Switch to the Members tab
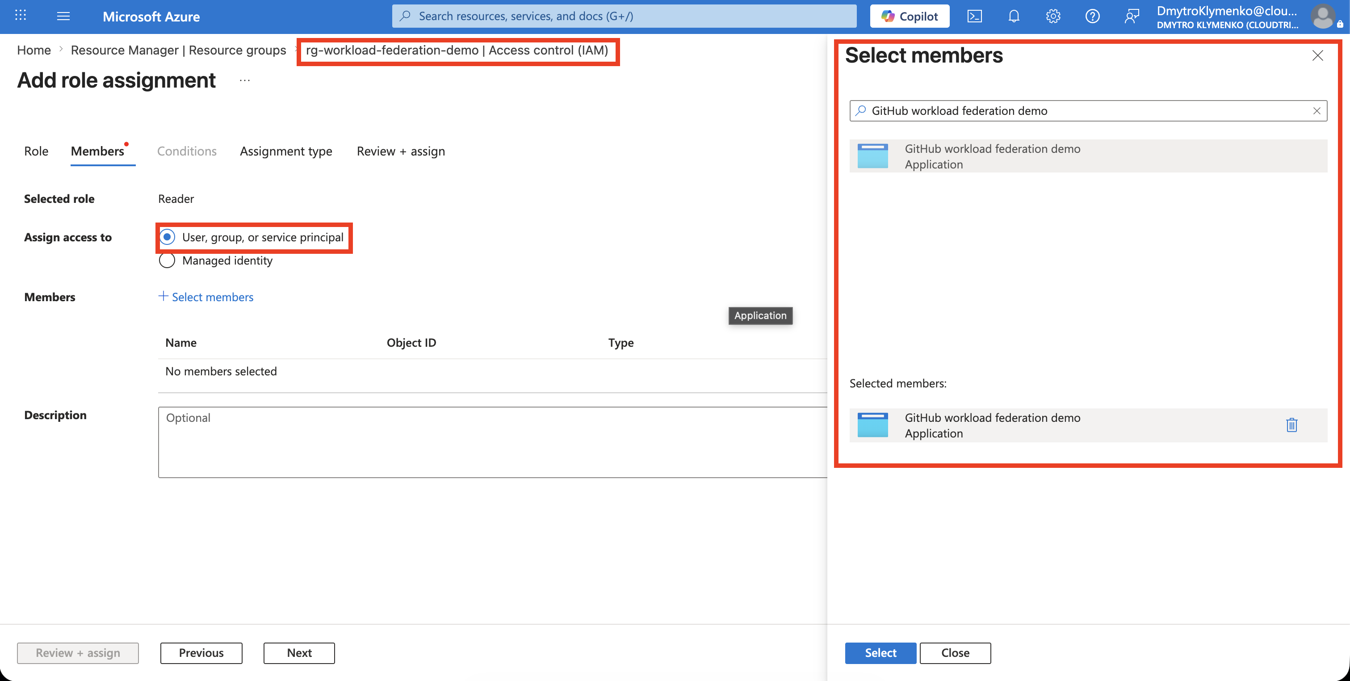 click(x=97, y=151)
